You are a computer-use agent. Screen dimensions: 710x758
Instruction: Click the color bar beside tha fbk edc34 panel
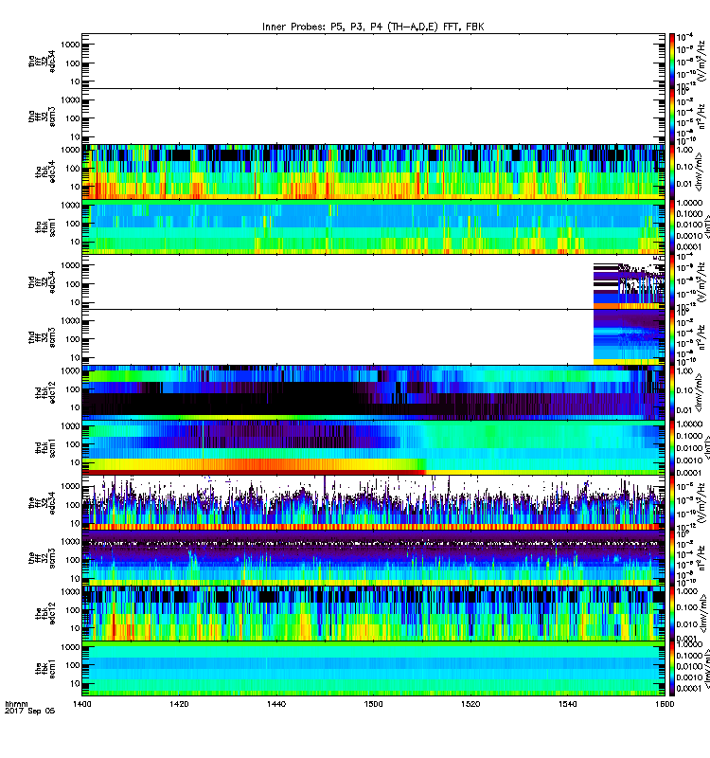[672, 171]
